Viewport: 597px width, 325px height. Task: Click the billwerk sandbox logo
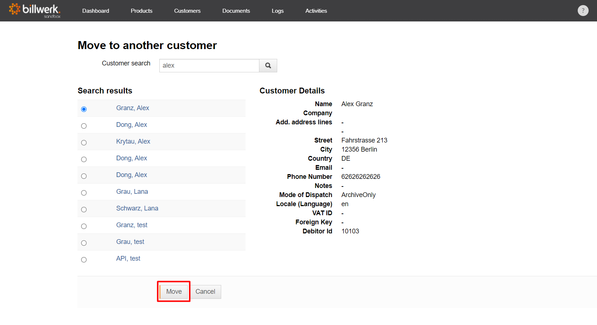tap(35, 11)
